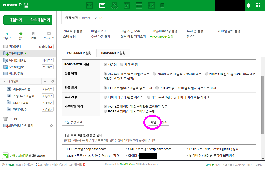Image resolution: width=265 pixels, height=169 pixels.
Task: Open the apps grid menu at top right
Action: tap(257, 5)
